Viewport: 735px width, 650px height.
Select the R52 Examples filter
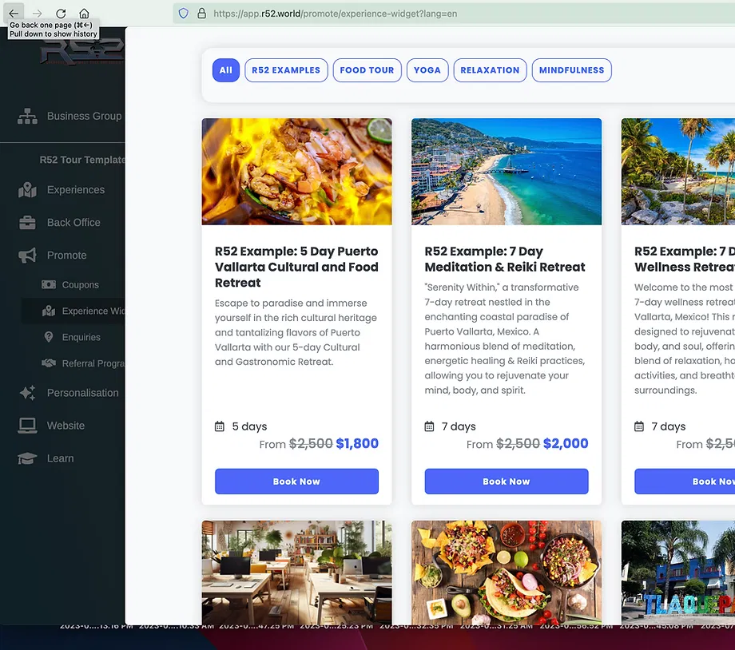pos(286,70)
